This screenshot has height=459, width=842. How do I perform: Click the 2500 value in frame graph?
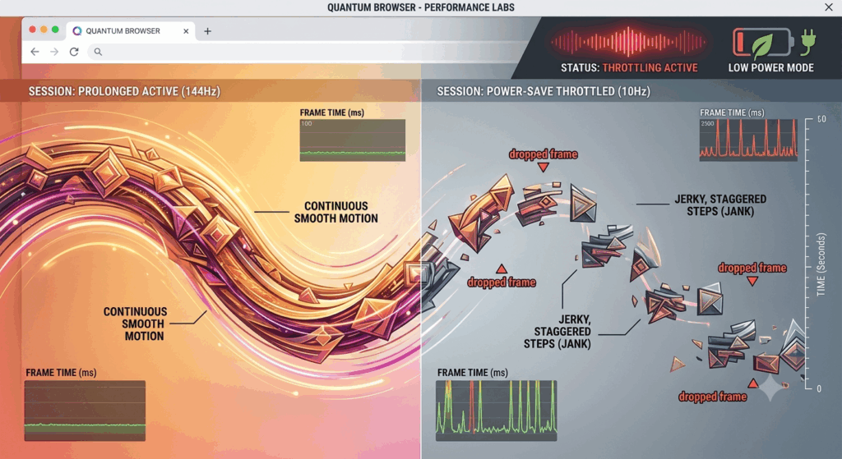[707, 123]
